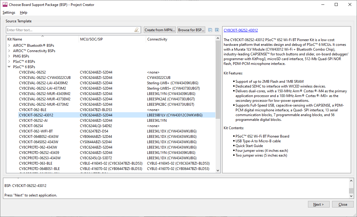Close the dialog with the Close button

point(343,204)
